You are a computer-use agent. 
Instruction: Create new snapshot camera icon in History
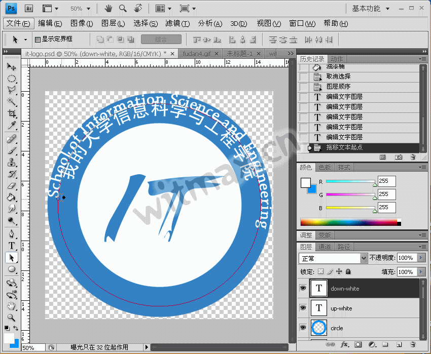click(x=398, y=157)
